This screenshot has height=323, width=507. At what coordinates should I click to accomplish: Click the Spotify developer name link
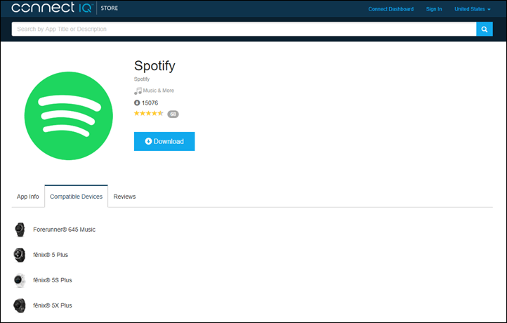click(x=142, y=79)
